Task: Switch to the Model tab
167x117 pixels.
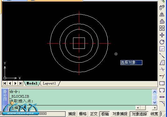Action: [x=32, y=84]
